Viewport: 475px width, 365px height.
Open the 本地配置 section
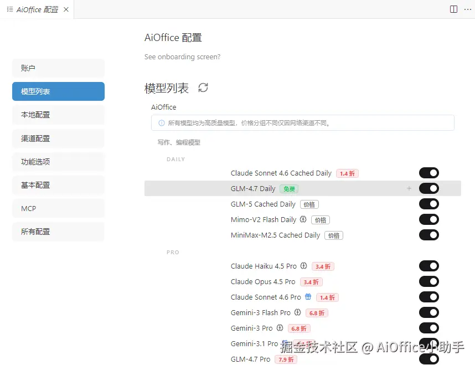pos(58,115)
